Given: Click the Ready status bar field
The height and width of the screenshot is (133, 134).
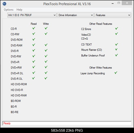Looking at the screenshot, I should [67, 123].
